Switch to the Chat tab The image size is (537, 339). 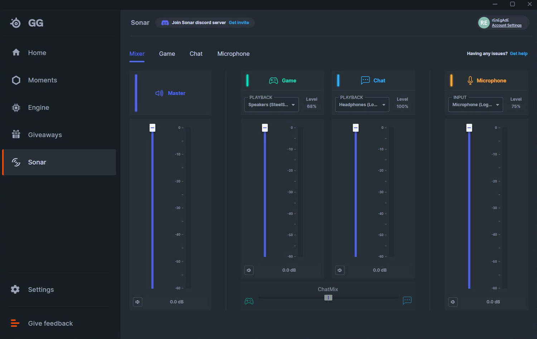[196, 54]
